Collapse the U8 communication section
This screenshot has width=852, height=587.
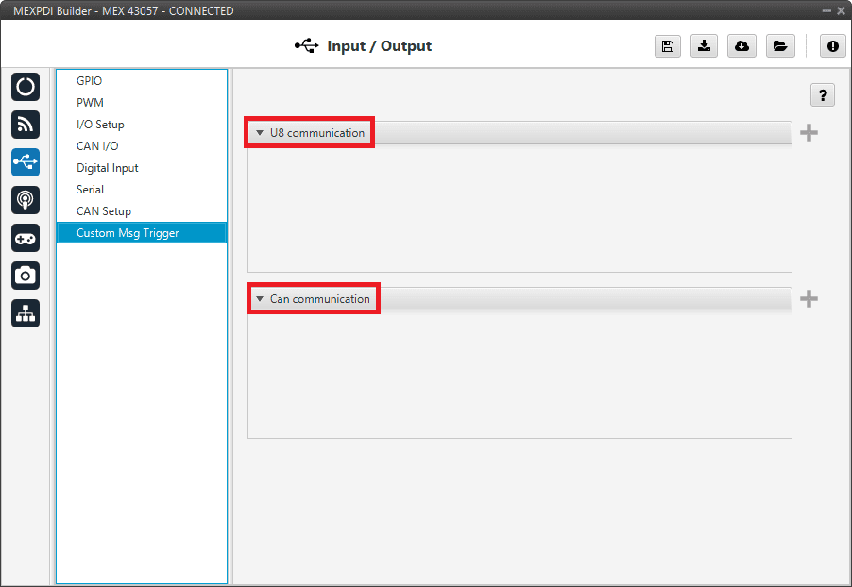(x=260, y=133)
